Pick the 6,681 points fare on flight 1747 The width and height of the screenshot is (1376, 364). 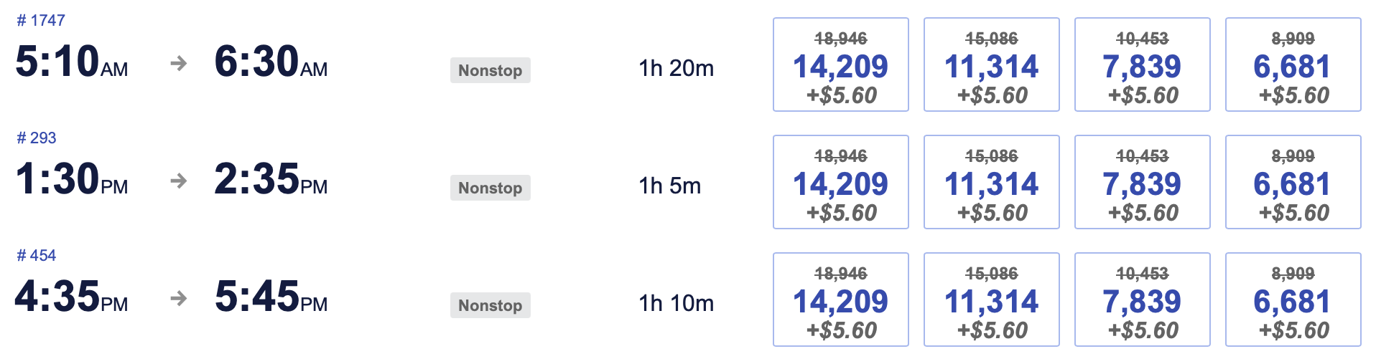1293,65
